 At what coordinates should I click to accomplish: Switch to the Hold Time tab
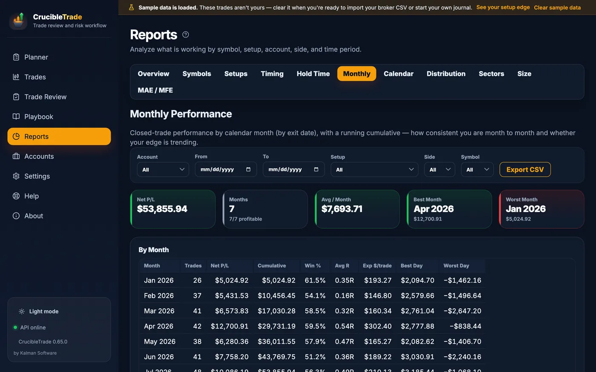313,74
